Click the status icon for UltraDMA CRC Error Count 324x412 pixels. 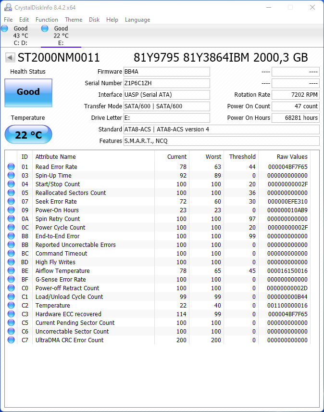pyautogui.click(x=11, y=340)
